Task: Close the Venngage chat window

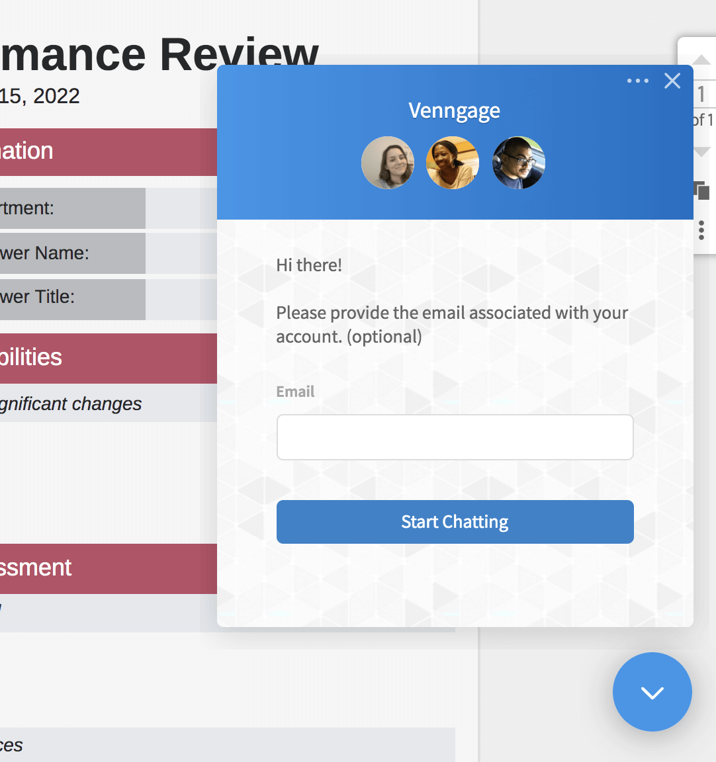Action: [672, 81]
